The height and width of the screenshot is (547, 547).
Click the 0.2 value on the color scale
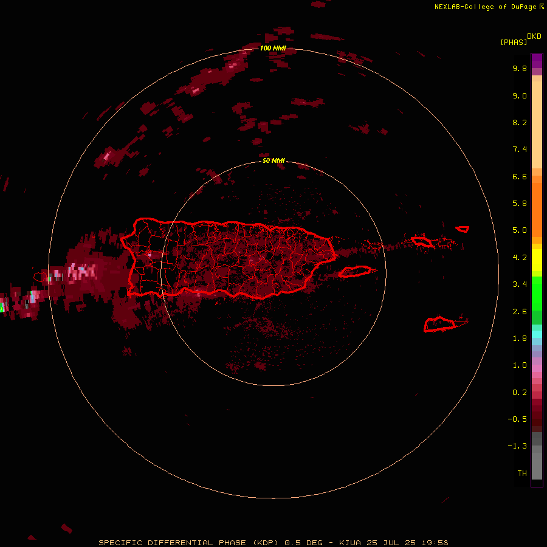pos(520,393)
